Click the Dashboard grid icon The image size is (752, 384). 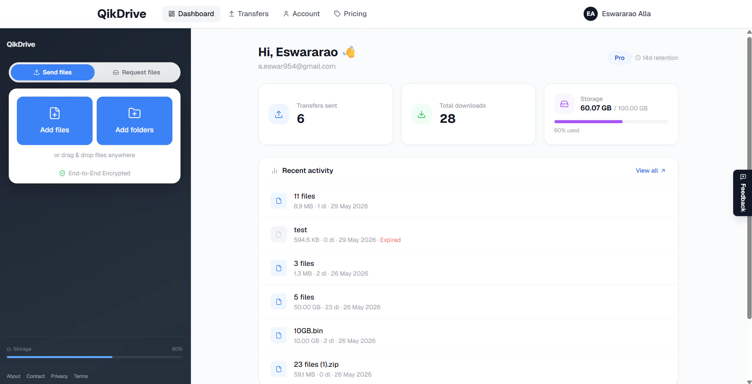click(x=172, y=14)
